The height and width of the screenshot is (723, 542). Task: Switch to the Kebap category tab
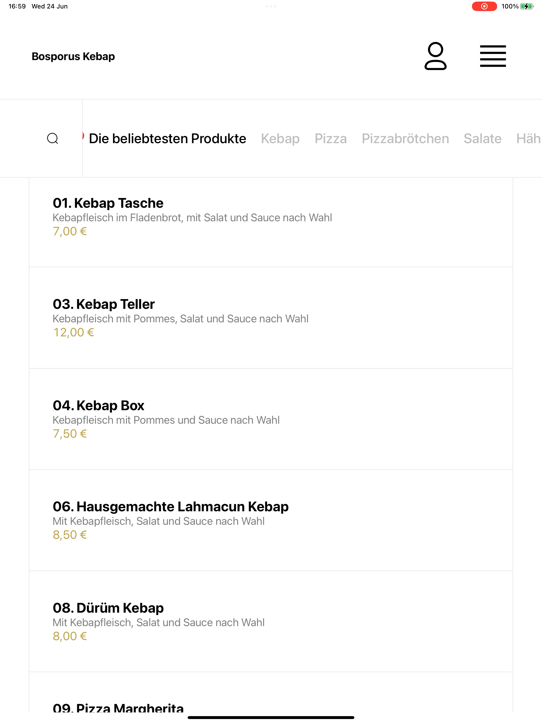280,139
